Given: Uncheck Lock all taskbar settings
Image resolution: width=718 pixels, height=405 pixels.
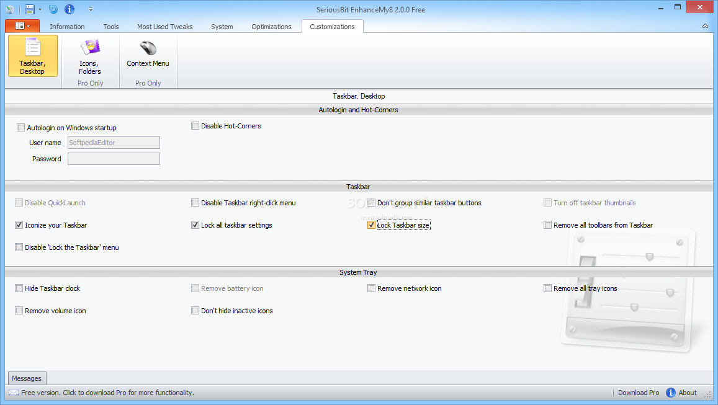Looking at the screenshot, I should tap(195, 225).
